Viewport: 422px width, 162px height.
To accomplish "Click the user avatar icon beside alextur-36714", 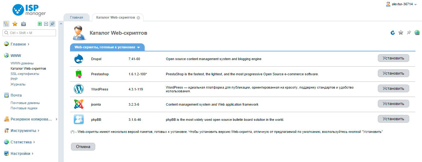I will pyautogui.click(x=388, y=4).
